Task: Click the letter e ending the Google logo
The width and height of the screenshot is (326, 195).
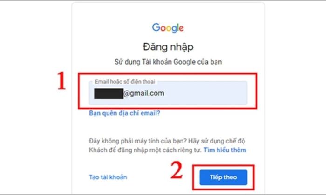Action: pyautogui.click(x=181, y=28)
